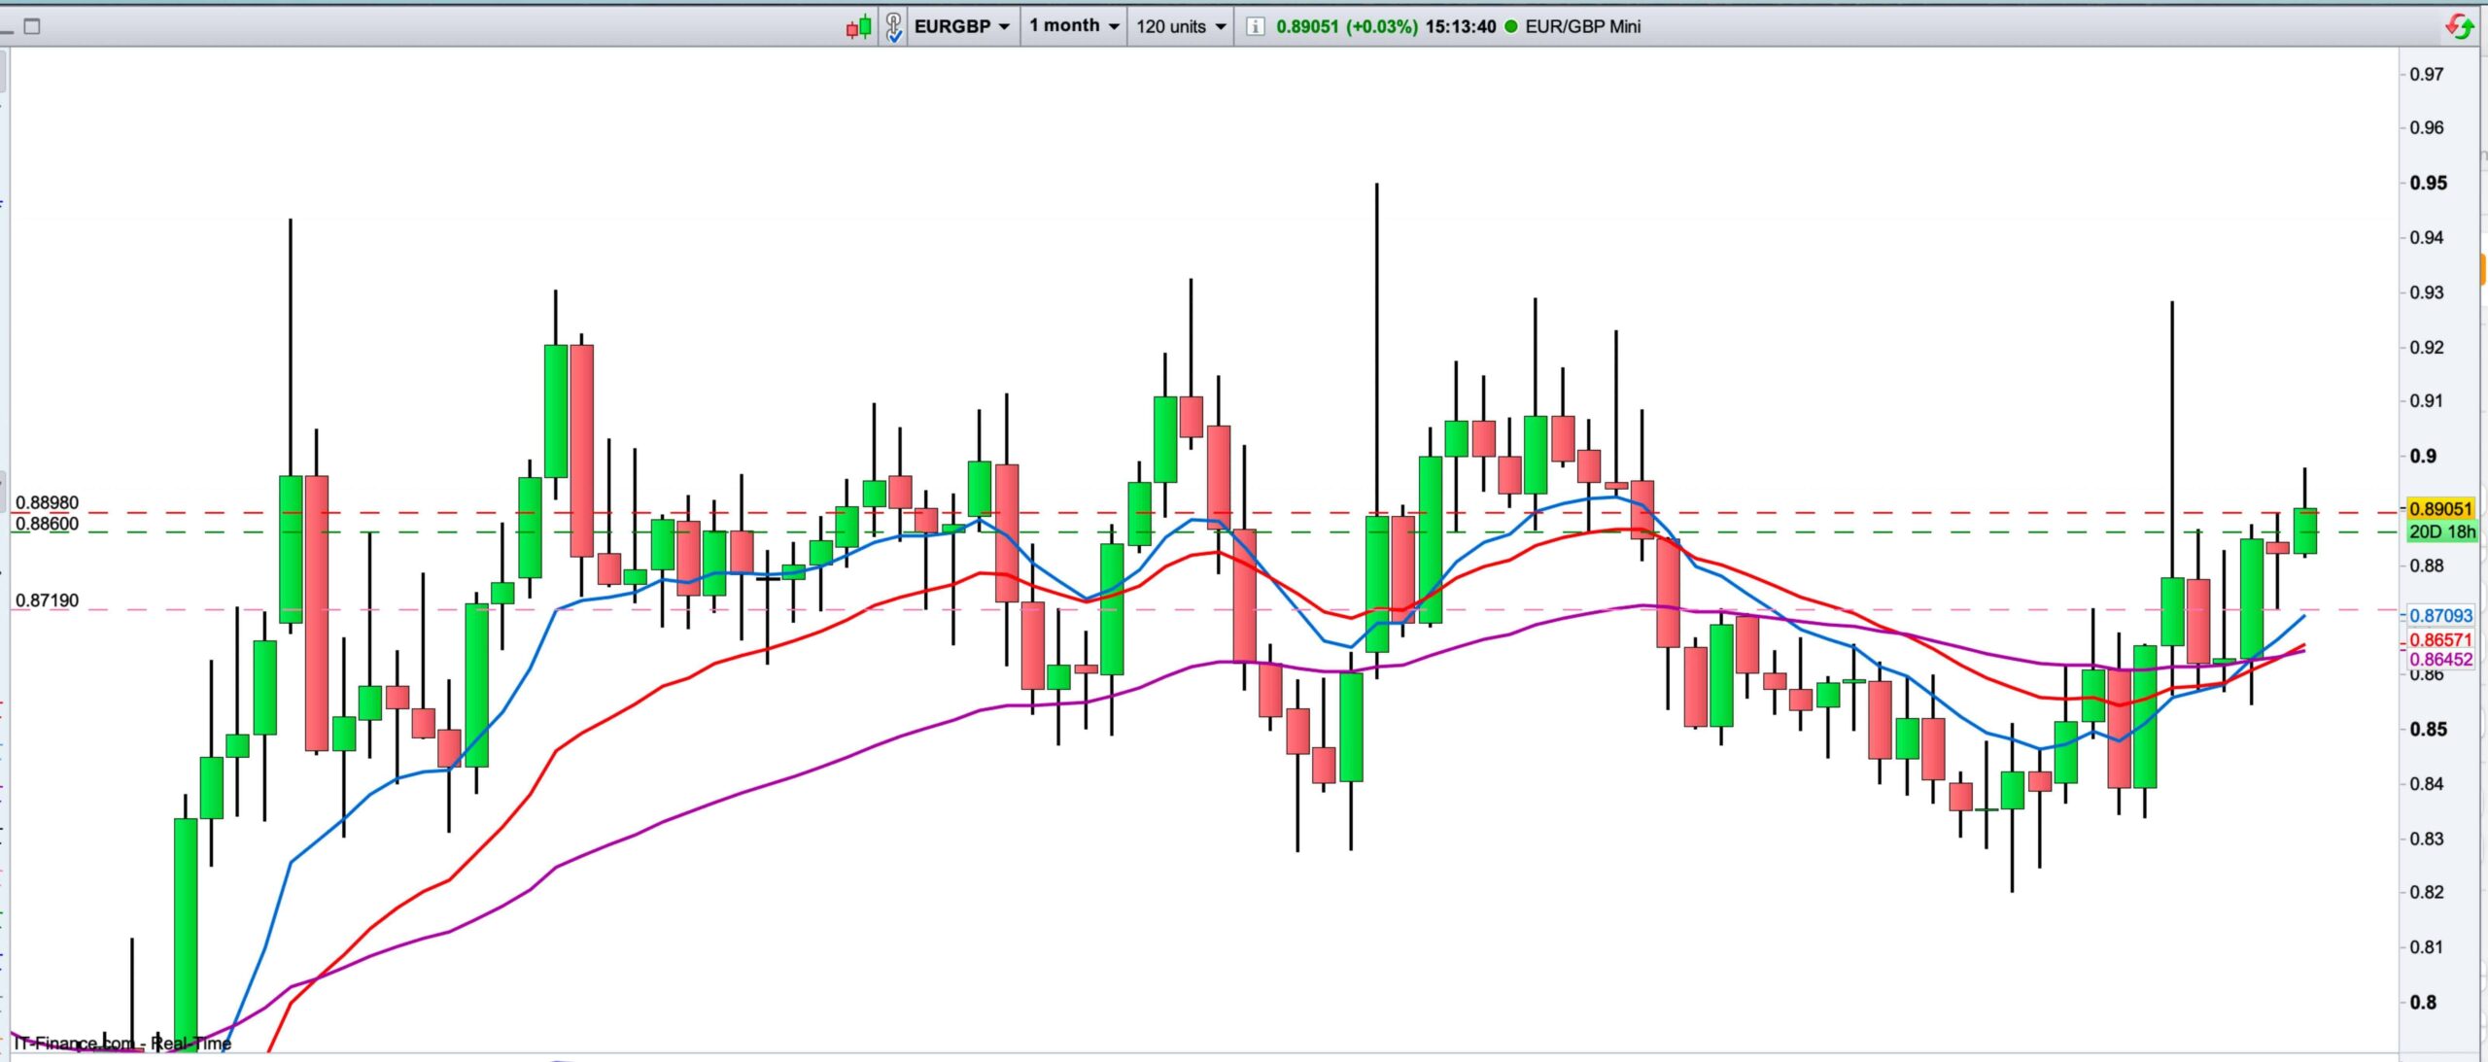Expand the 1 month timeframe dropdown
The width and height of the screenshot is (2488, 1062).
pos(1074,26)
